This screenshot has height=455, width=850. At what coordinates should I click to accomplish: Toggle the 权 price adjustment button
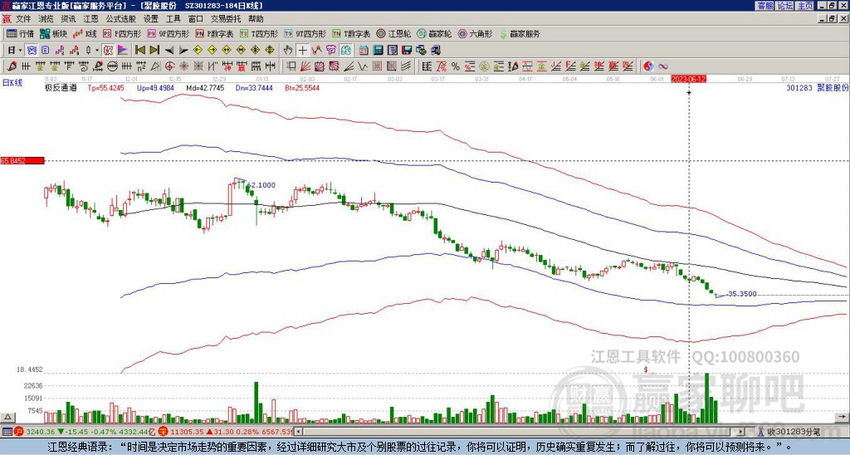pyautogui.click(x=108, y=51)
